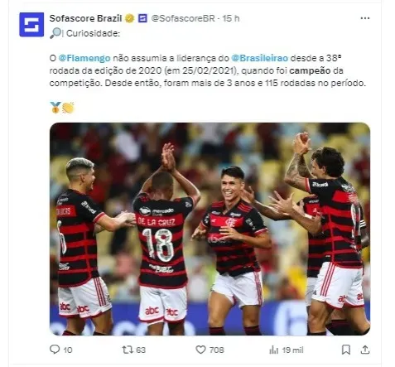Image resolution: width=395 pixels, height=367 pixels.
Task: Open the @SofascoreBR handle
Action: click(183, 18)
